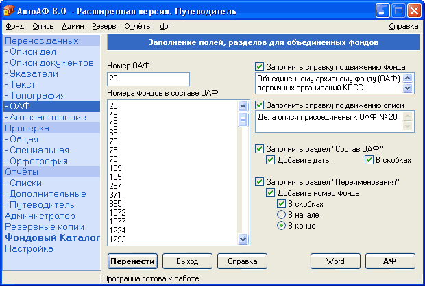
Task: Select the 'В начале' radio button
Action: point(281,215)
